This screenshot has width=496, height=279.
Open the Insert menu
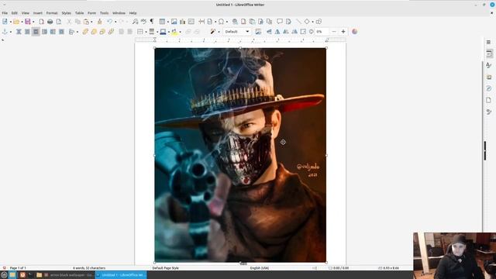(x=38, y=13)
